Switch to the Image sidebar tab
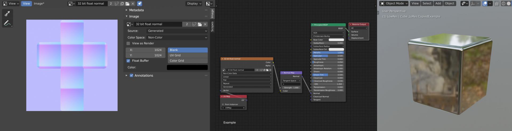This screenshot has height=131, width=512. point(212,14)
